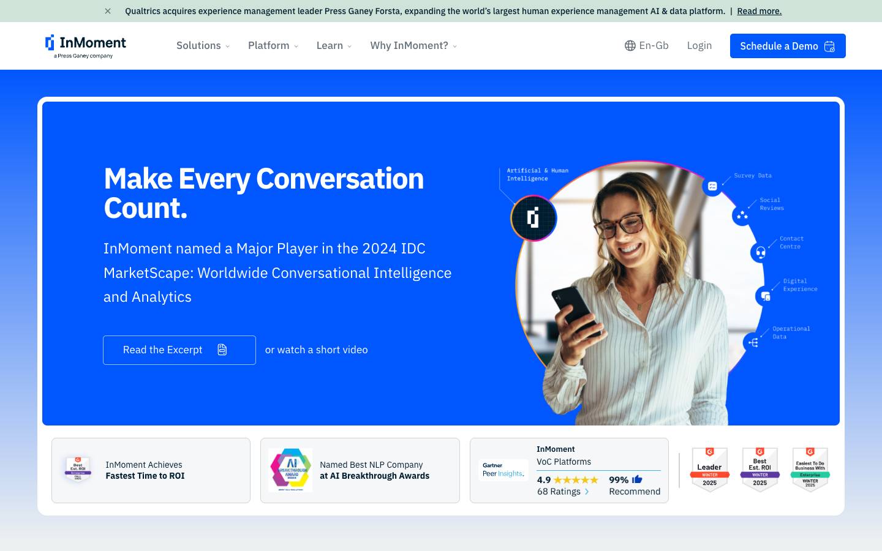The height and width of the screenshot is (551, 882).
Task: Click the Make Every Conversation Count headline
Action: coord(264,193)
